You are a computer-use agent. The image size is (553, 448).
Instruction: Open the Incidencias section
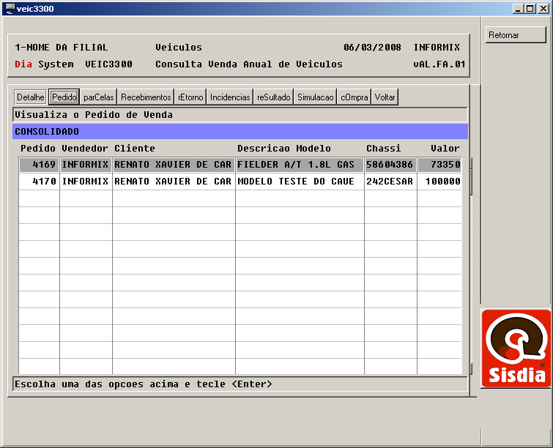(230, 97)
